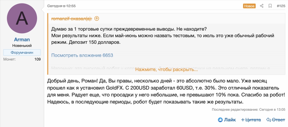Expand the quote via "Нажмите, чтобы раскрыть..."

coord(166,70)
